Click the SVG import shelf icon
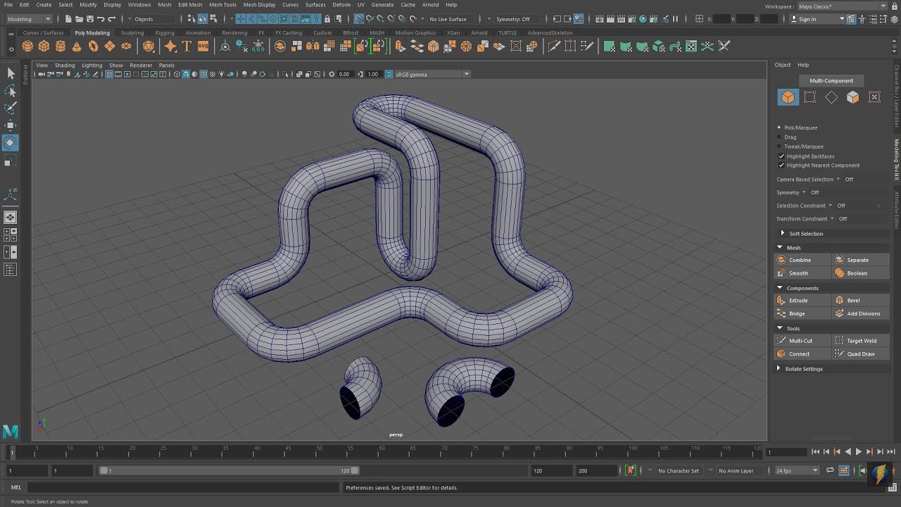This screenshot has width=901, height=507. pos(203,46)
